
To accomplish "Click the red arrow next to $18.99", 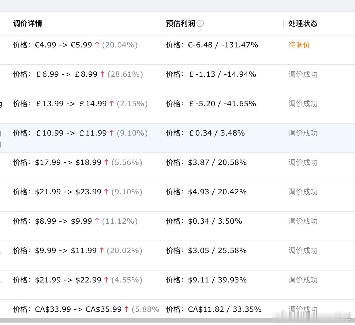I will pyautogui.click(x=105, y=162).
